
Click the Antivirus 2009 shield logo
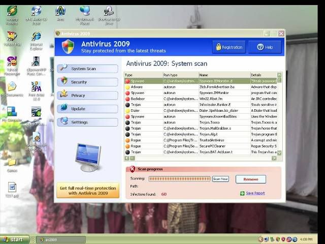(68, 47)
